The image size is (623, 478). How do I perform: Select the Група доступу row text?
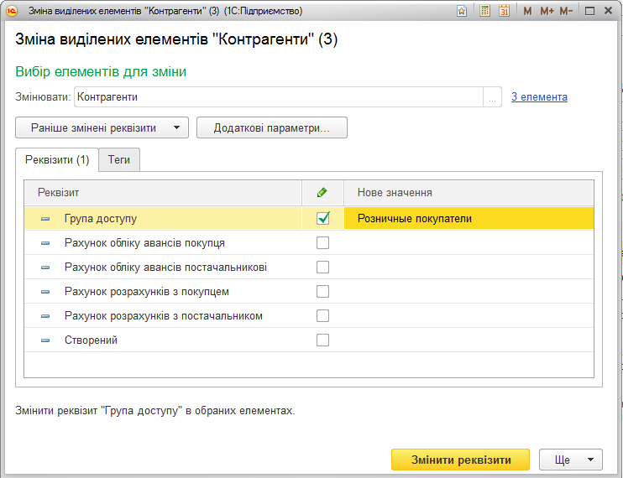point(101,219)
